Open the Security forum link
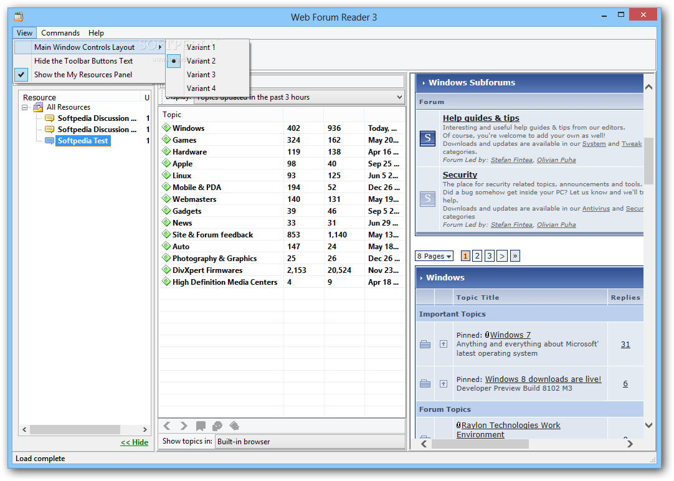 460,174
